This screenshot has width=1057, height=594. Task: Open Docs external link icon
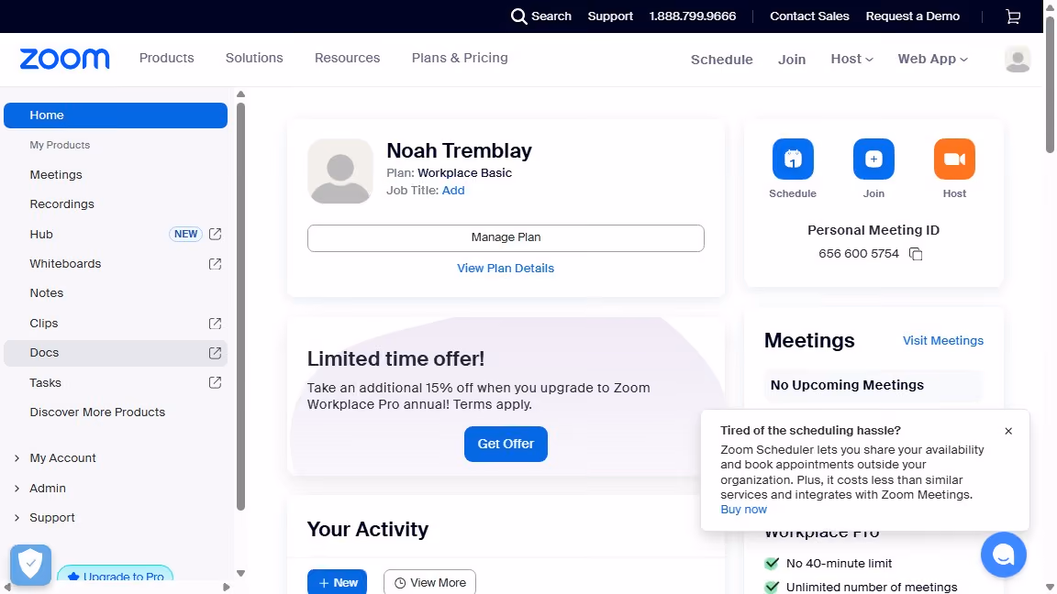(x=215, y=353)
